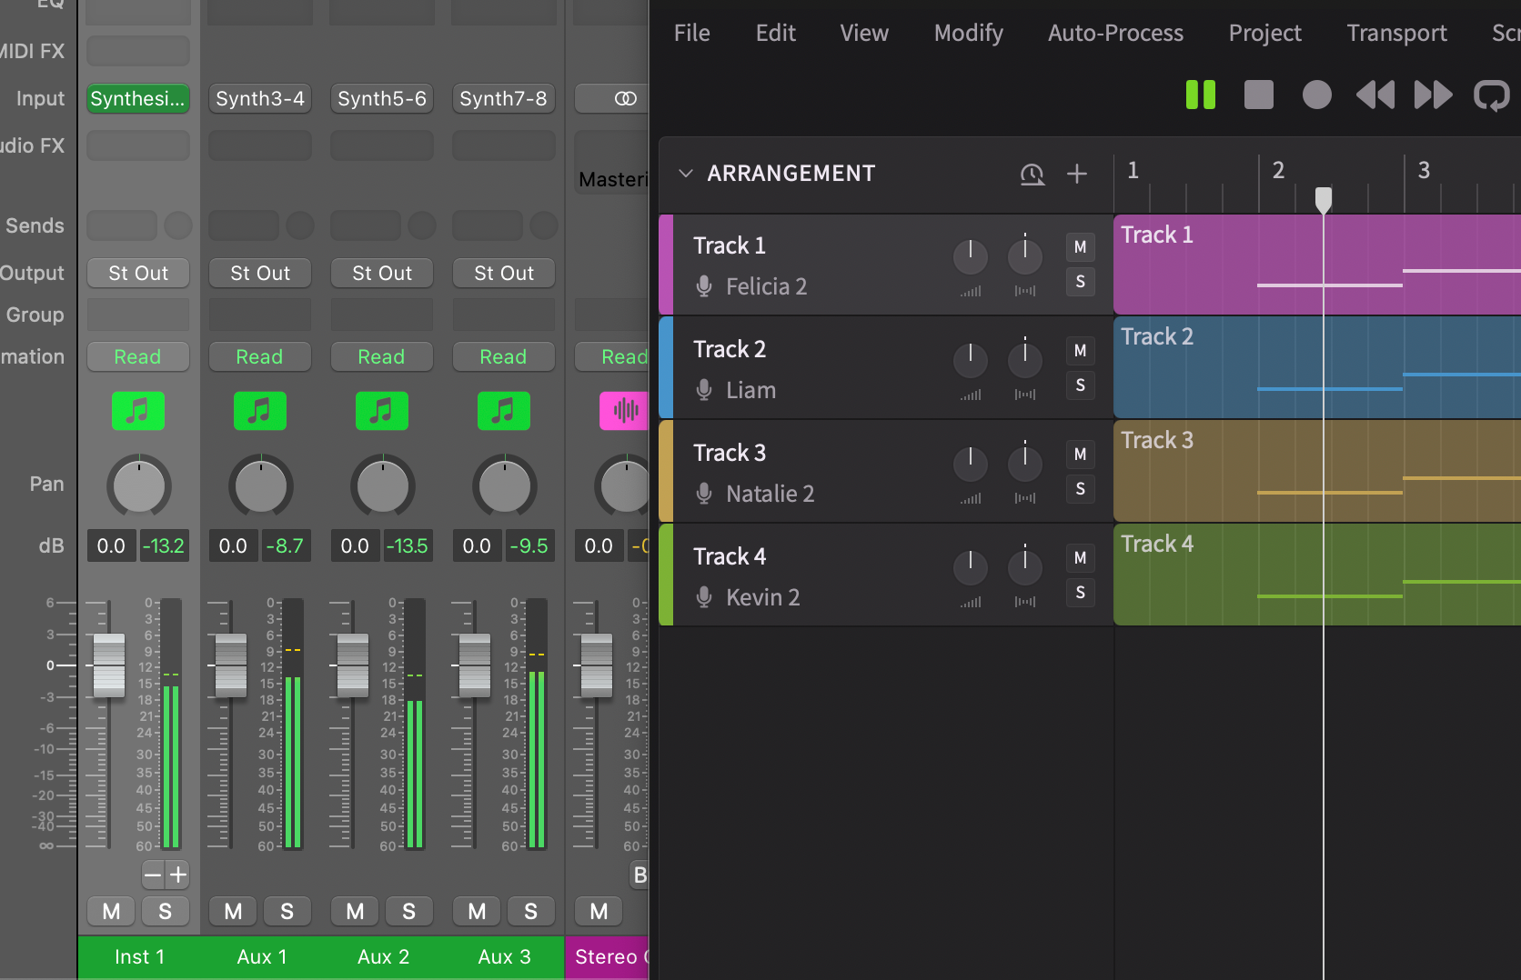The image size is (1521, 980).
Task: Click the Aux 3 channel name label
Action: (504, 956)
